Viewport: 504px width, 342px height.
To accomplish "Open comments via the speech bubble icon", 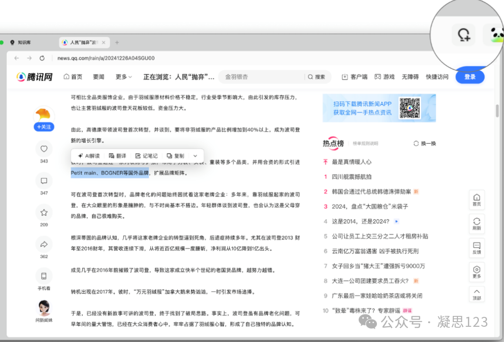I will [44, 180].
